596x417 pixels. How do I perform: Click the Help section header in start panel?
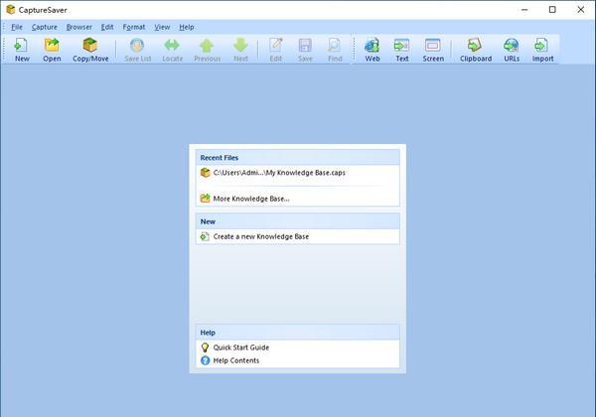click(298, 333)
